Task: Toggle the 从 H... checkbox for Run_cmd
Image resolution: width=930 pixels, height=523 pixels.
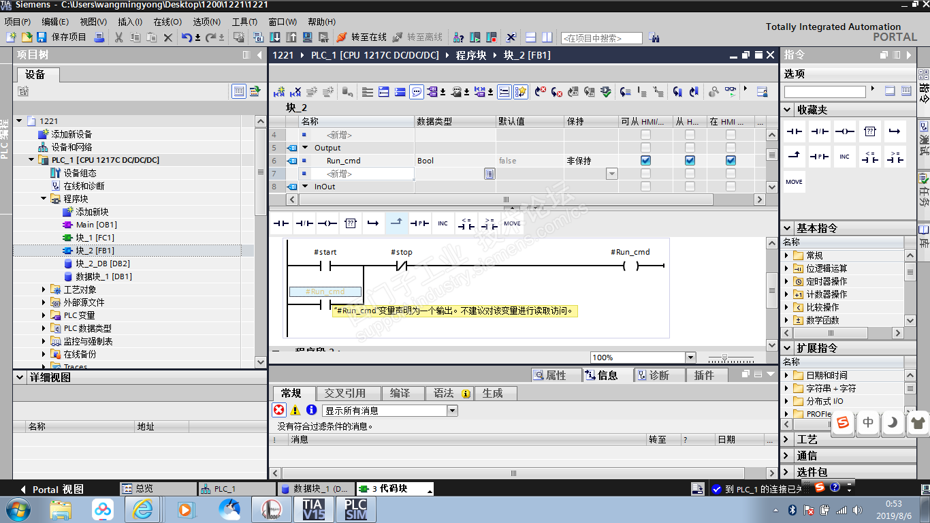Action: 690,161
